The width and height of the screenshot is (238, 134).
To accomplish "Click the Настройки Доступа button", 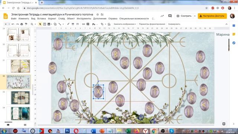I will click(x=212, y=16).
